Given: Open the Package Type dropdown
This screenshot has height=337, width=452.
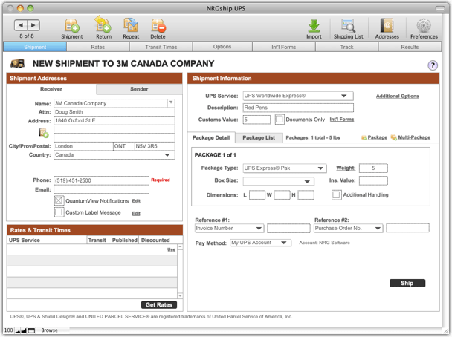Looking at the screenshot, I should click(x=285, y=168).
